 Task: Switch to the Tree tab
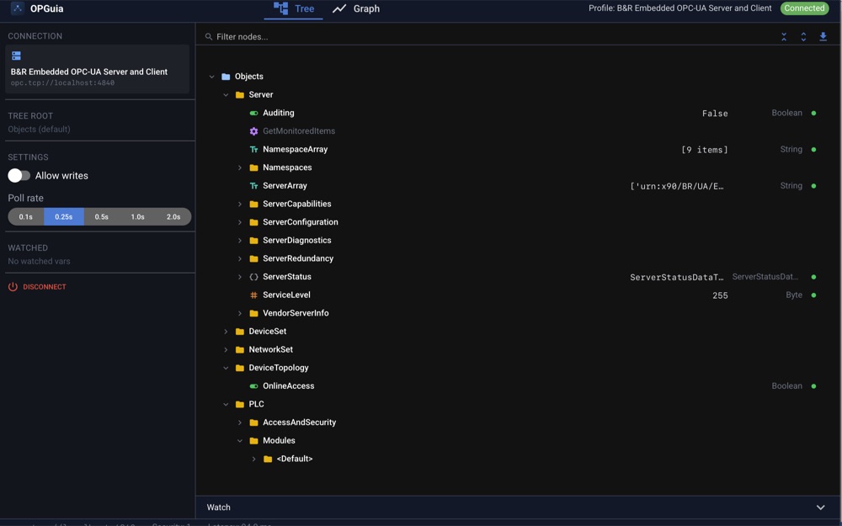click(x=294, y=9)
